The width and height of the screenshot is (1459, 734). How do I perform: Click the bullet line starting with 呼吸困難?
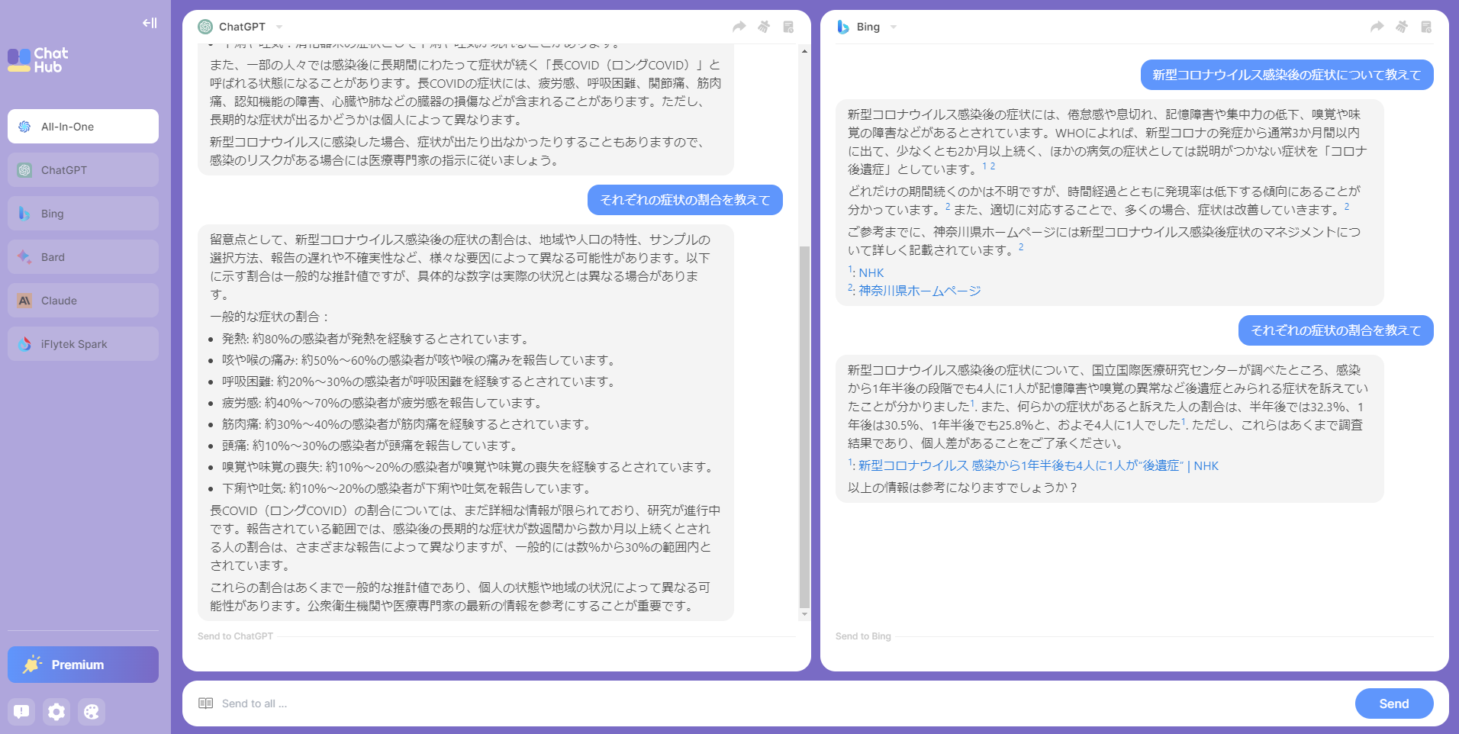[x=419, y=381]
